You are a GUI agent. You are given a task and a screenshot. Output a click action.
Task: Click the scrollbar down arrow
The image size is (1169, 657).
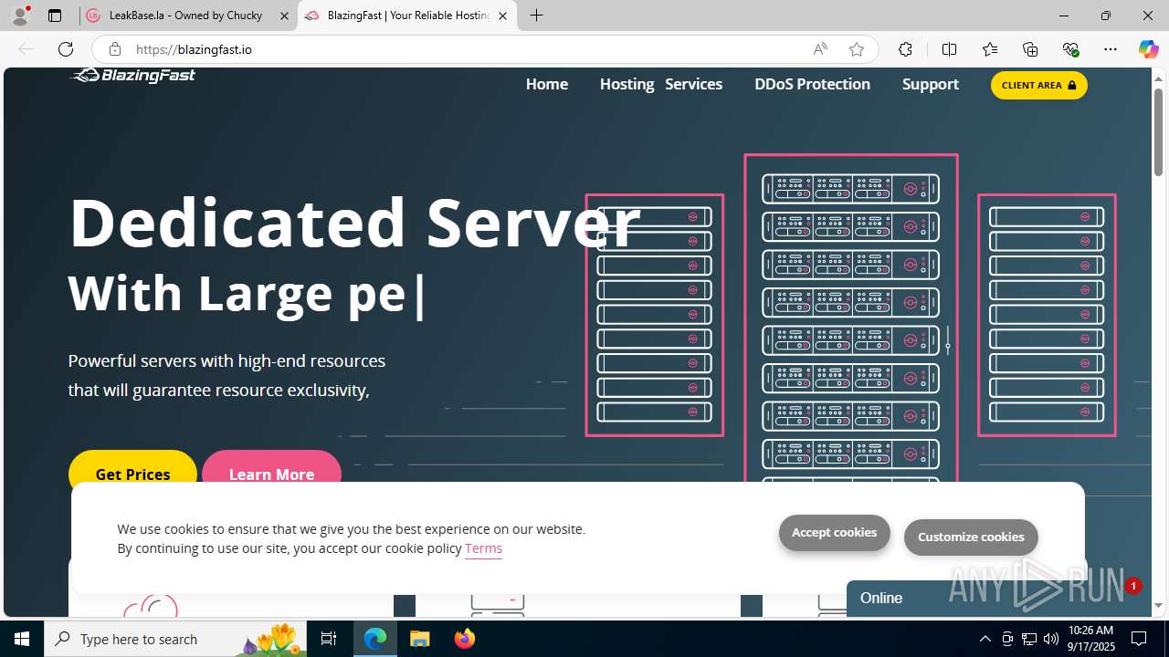point(1158,606)
